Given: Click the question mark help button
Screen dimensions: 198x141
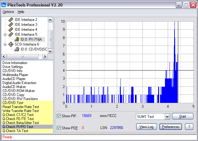Looking at the screenshot, I should [189, 127].
